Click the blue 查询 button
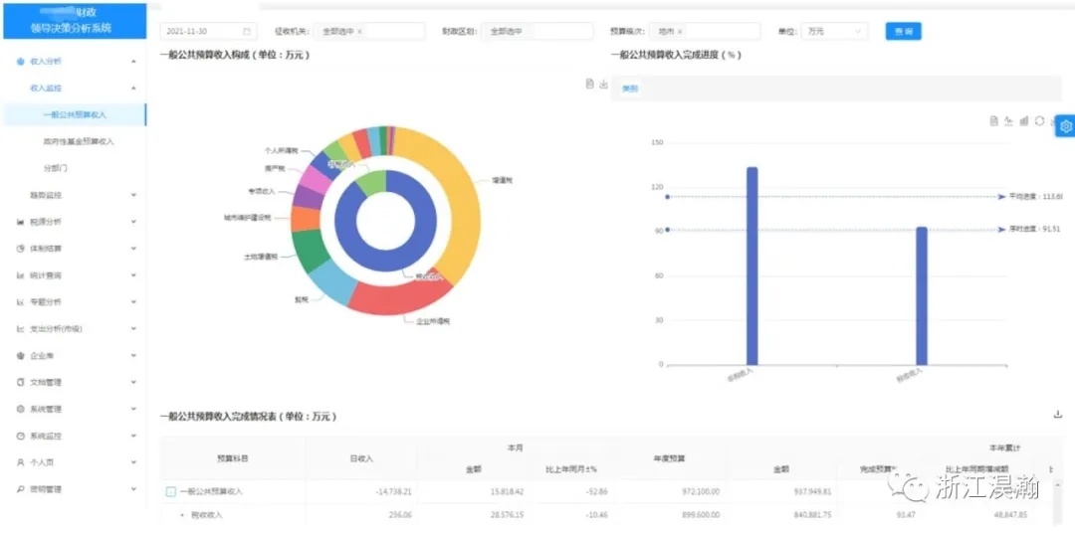Image resolution: width=1075 pixels, height=534 pixels. (x=903, y=32)
